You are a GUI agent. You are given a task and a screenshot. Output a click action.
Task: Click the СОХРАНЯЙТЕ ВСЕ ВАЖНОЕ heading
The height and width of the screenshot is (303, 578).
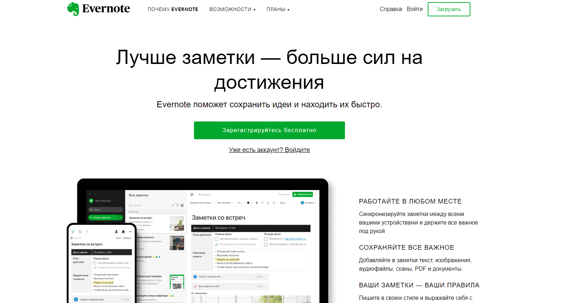(406, 248)
